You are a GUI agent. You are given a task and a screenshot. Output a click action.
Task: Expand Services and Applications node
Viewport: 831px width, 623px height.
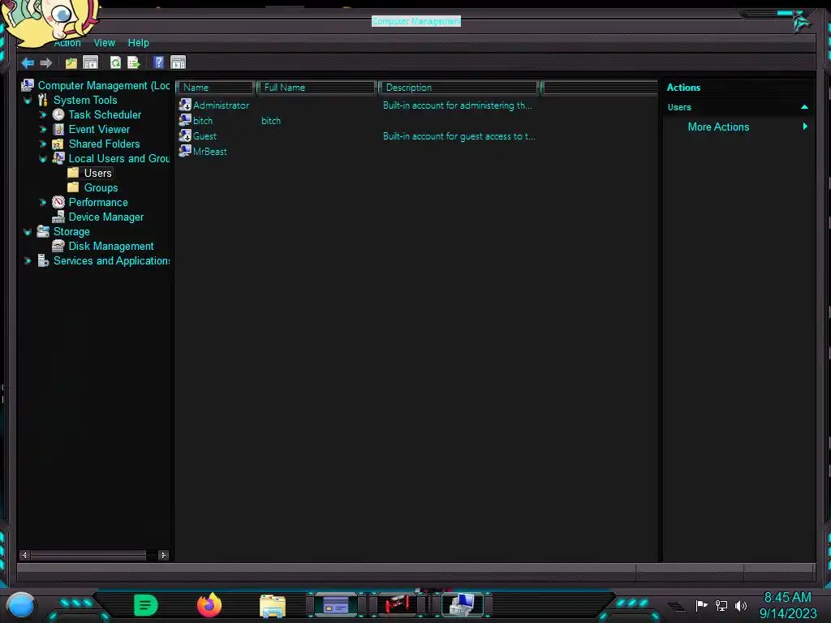[28, 260]
